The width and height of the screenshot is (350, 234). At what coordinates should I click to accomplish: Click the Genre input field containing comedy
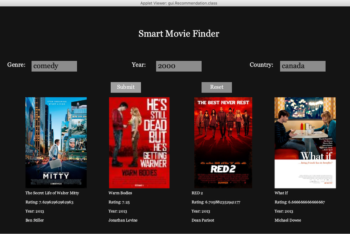coord(54,66)
